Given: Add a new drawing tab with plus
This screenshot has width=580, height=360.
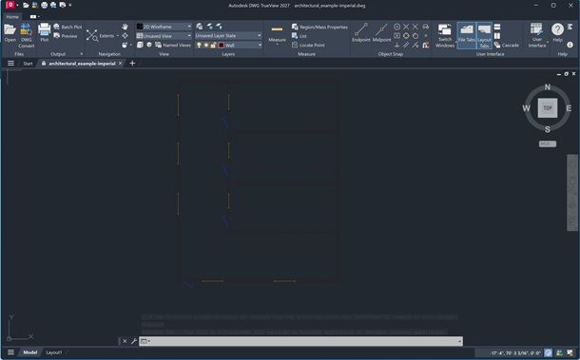Looking at the screenshot, I should pos(132,64).
